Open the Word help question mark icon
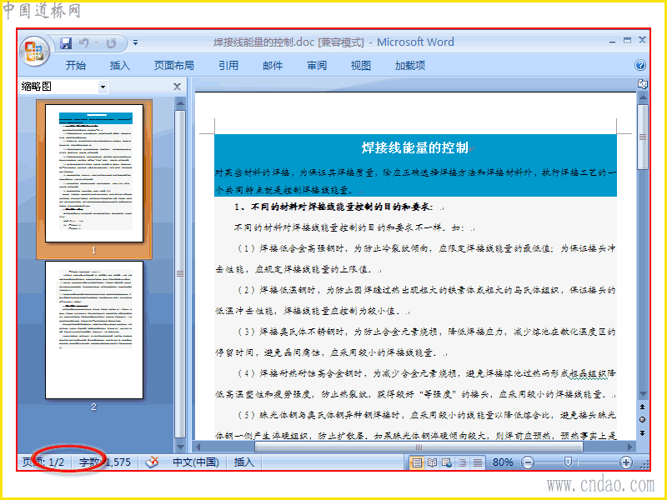Screen dimensions: 667x500 (639, 65)
